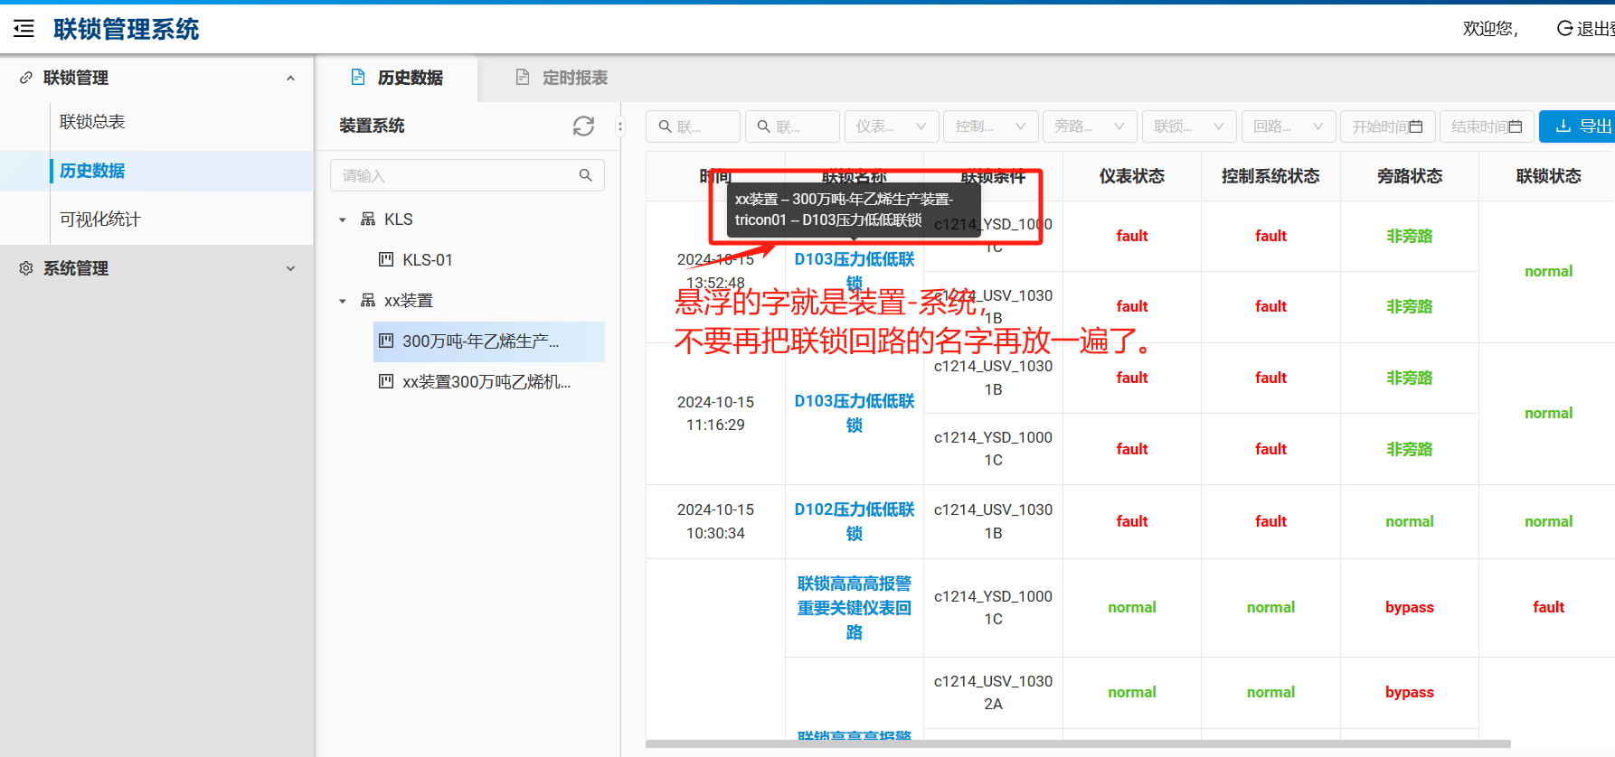1615x757 pixels.
Task: Click bypass cell in c1214_USV_1030 2A row
Action: tap(1409, 692)
